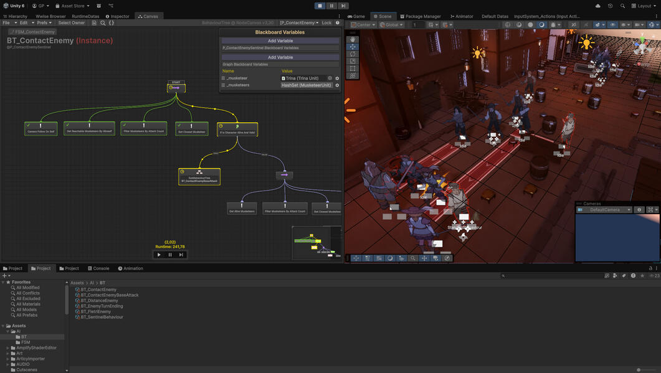Open the Center pivot mode dropdown
661x373 pixels.
coord(362,25)
